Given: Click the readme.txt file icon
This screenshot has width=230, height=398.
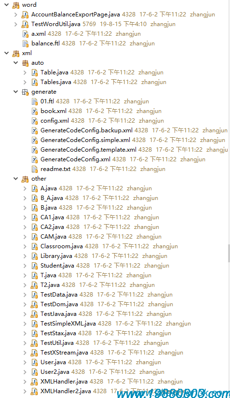Looking at the screenshot, I should pyautogui.click(x=34, y=169).
